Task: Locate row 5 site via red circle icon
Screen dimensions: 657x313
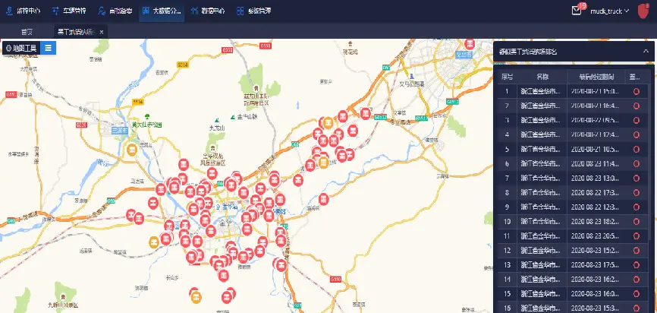Action: [636, 150]
